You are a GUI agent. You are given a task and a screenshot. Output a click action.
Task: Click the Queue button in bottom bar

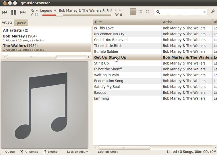10,152
